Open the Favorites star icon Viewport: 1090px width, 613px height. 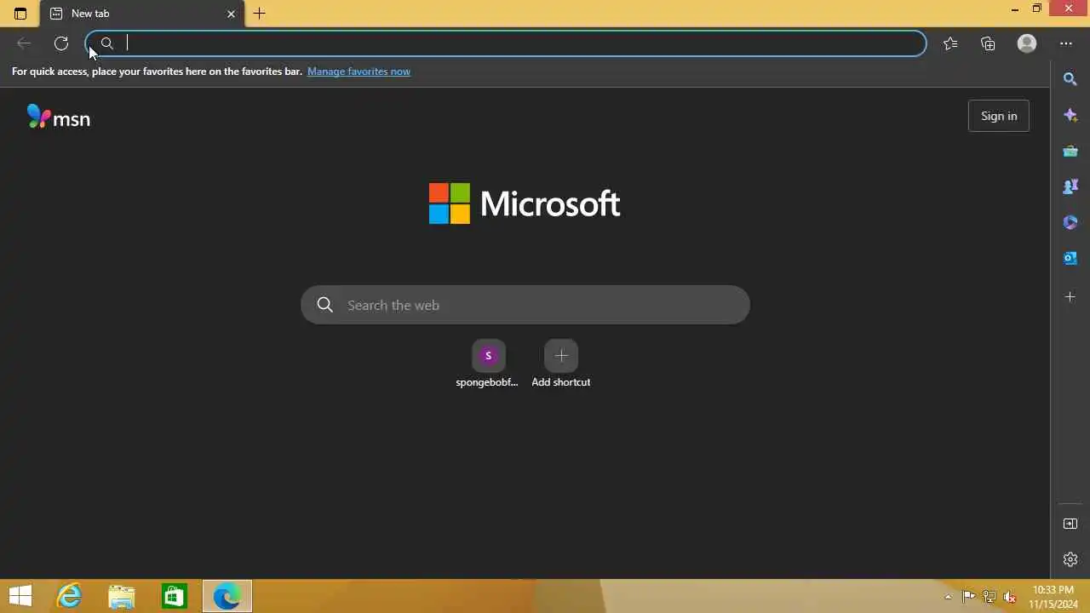pyautogui.click(x=950, y=43)
